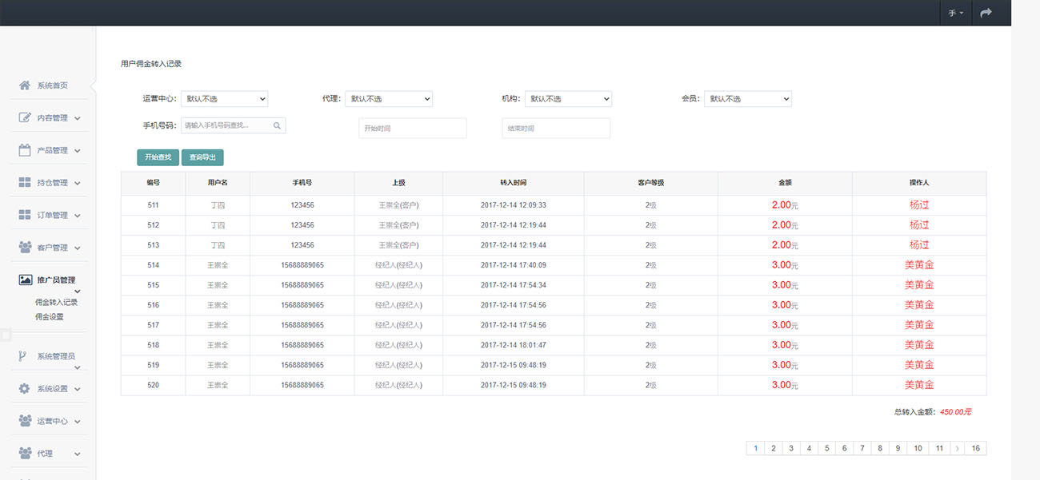Click the 查询导出 button
Screen dimensions: 1040x480
(202, 157)
